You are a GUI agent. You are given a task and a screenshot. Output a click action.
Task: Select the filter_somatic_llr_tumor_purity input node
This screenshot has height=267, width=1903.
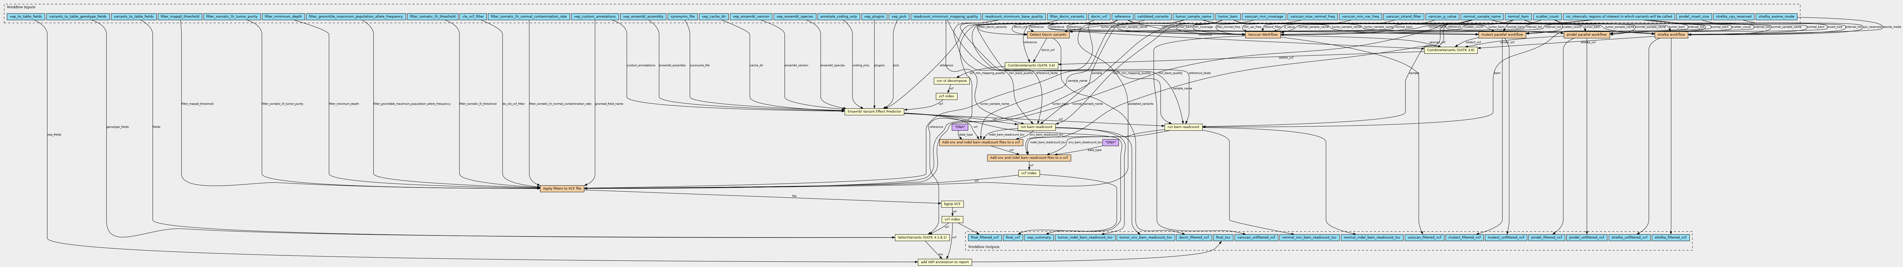pos(232,16)
